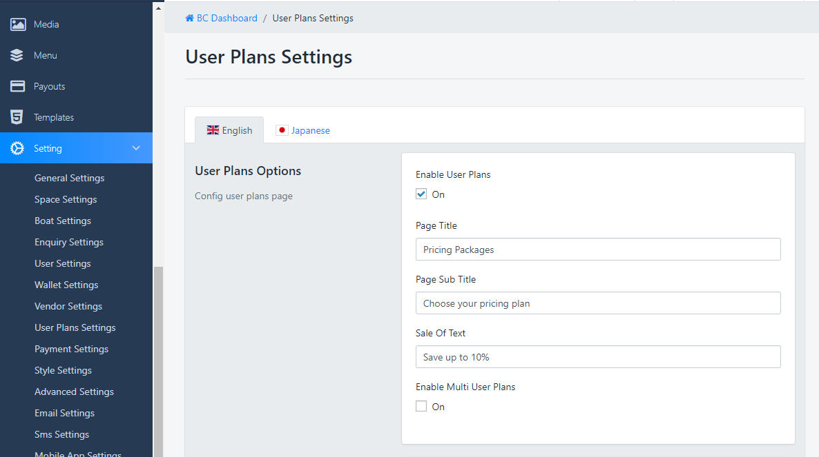This screenshot has width=819, height=457.
Task: Enable the Multi User Plans checkbox
Action: click(x=421, y=407)
